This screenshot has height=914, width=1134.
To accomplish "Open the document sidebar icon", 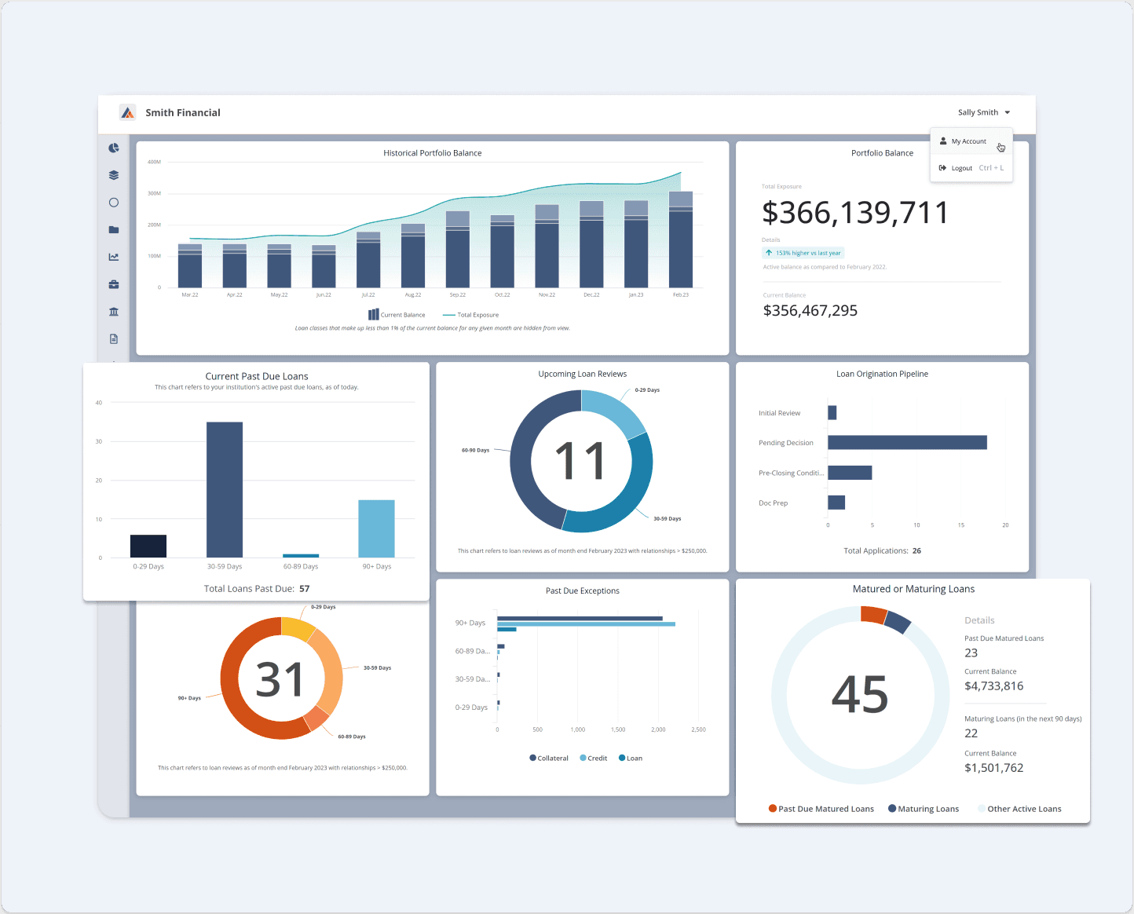I will [114, 339].
